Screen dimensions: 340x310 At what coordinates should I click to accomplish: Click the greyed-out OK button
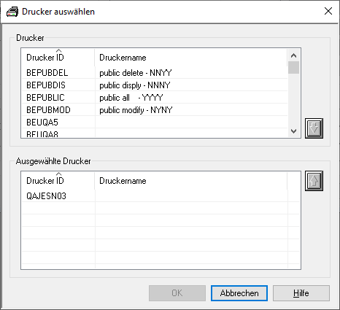[177, 293]
